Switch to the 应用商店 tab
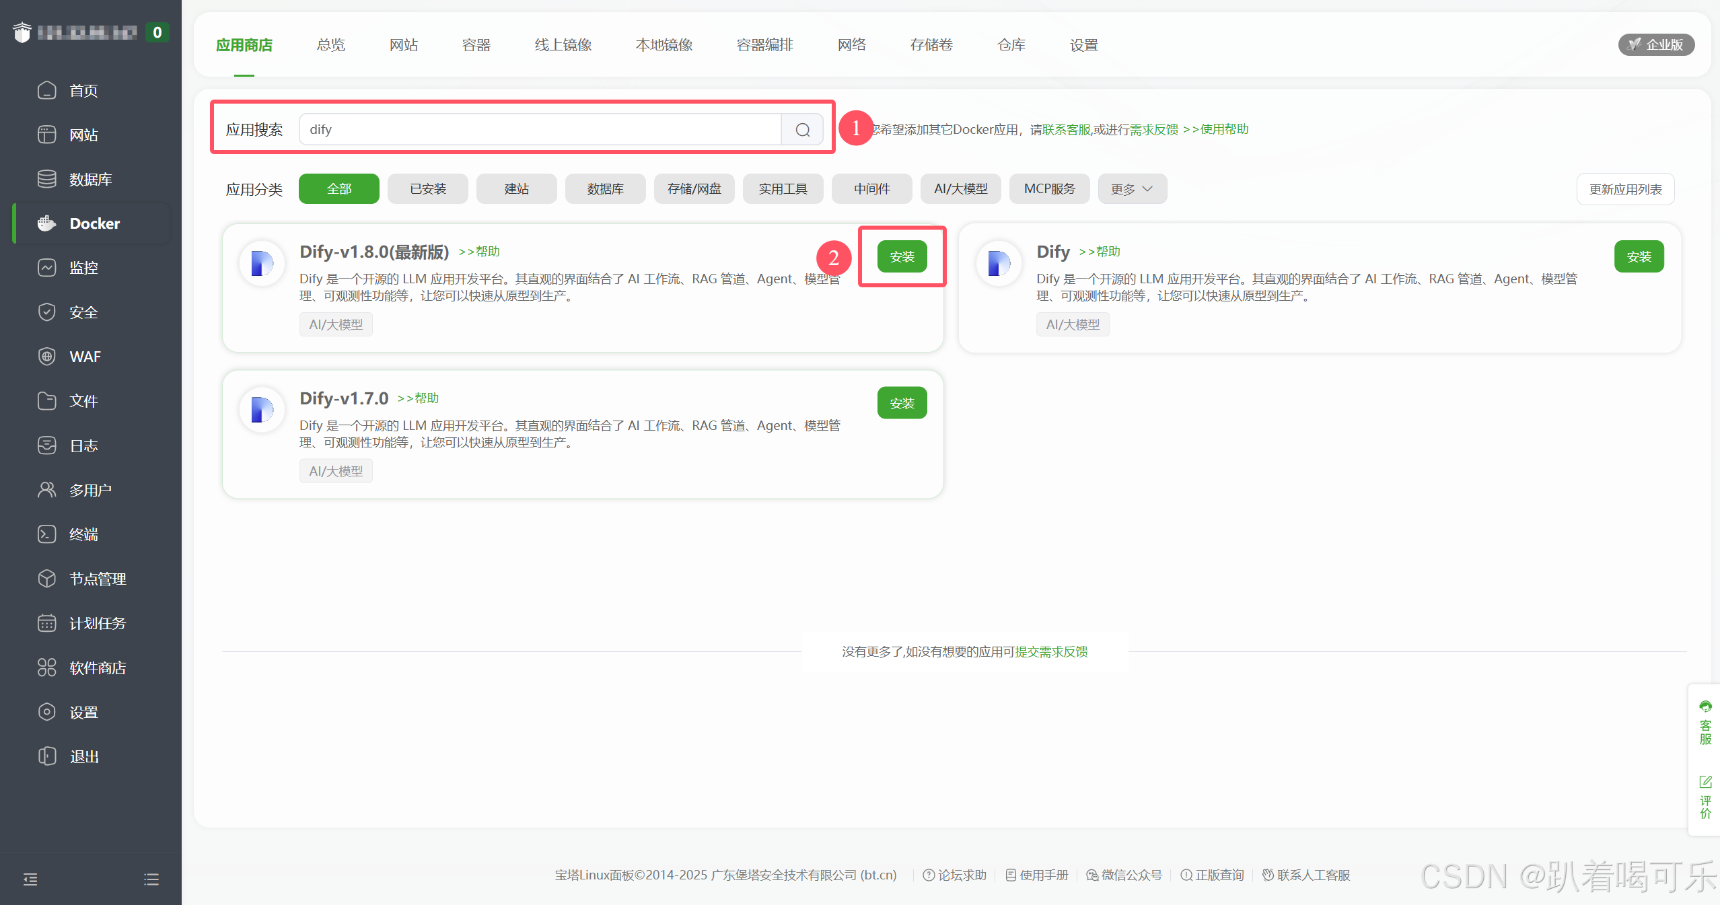This screenshot has width=1720, height=905. (244, 45)
